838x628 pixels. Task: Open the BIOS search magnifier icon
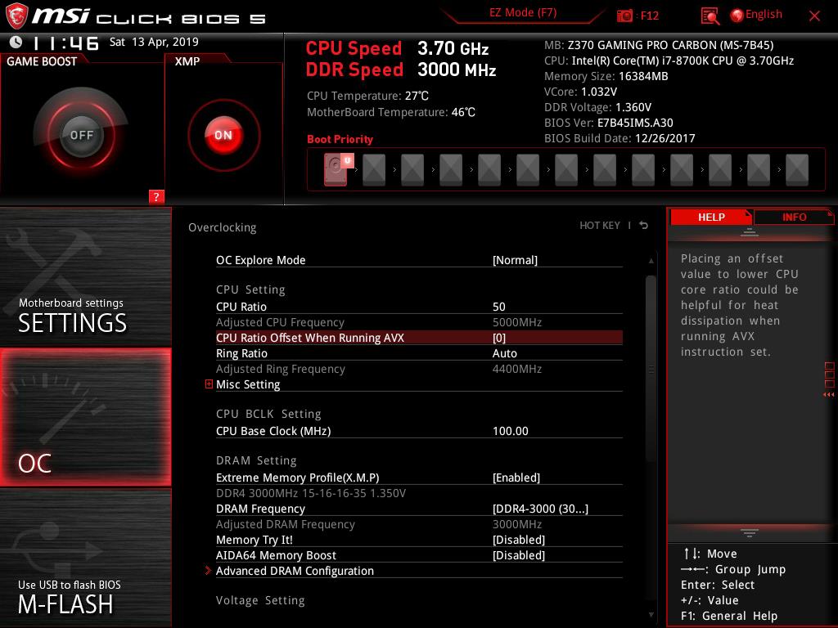click(710, 16)
